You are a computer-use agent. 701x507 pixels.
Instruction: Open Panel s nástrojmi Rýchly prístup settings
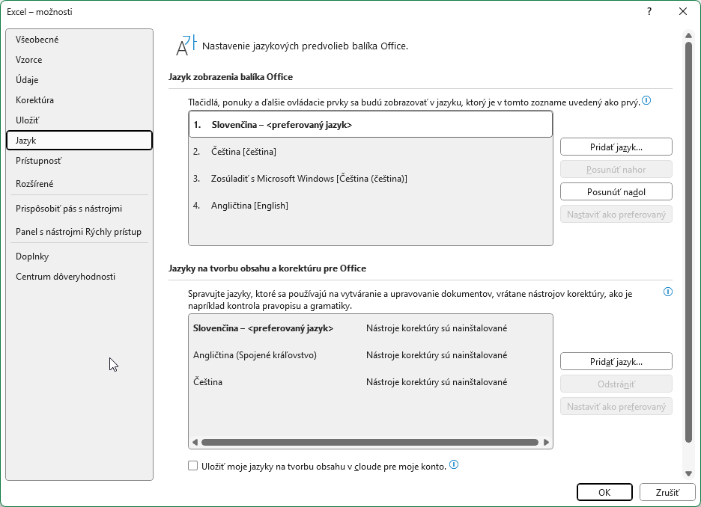79,232
